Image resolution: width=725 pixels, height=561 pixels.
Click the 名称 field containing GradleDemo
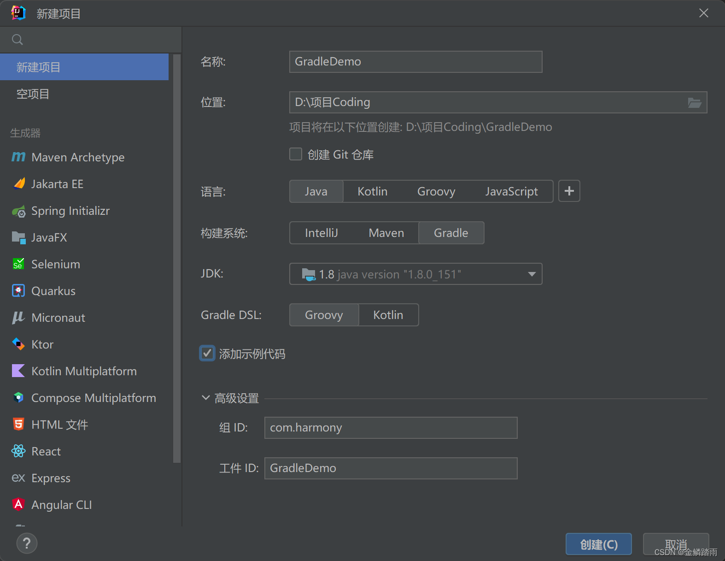click(415, 62)
